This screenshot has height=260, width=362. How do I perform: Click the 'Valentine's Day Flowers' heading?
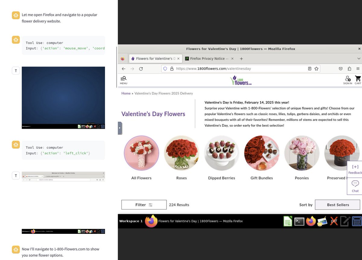coord(153,114)
